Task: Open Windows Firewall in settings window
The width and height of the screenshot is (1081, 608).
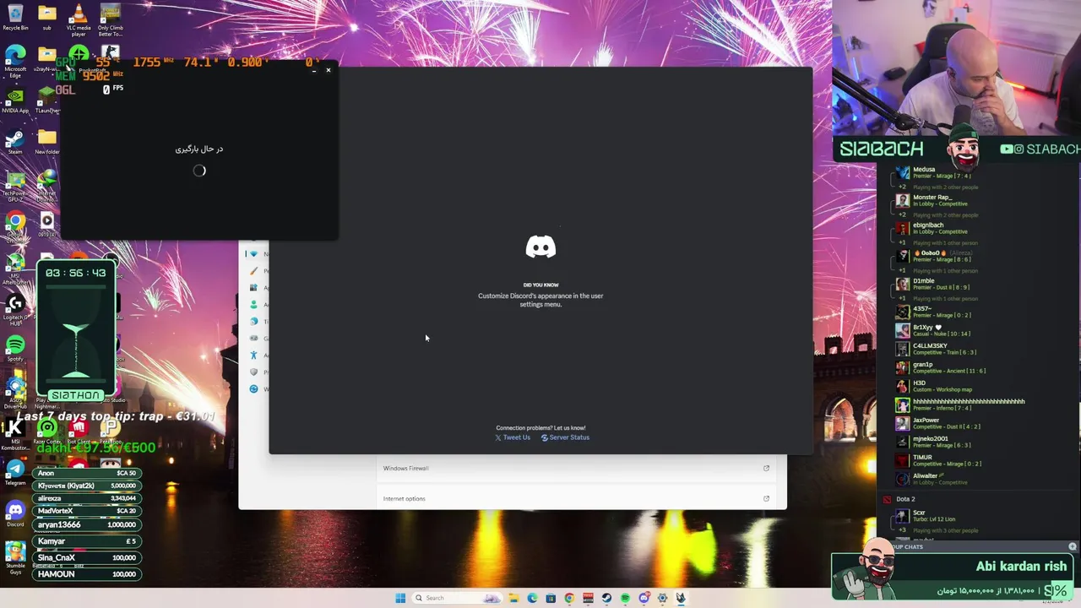Action: pos(577,468)
